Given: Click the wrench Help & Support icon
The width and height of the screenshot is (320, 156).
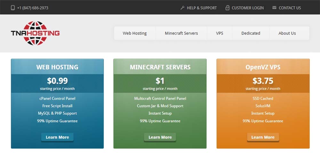Looking at the screenshot, I should (x=182, y=8).
